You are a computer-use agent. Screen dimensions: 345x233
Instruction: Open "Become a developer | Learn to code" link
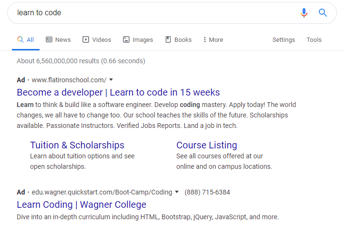point(118,92)
